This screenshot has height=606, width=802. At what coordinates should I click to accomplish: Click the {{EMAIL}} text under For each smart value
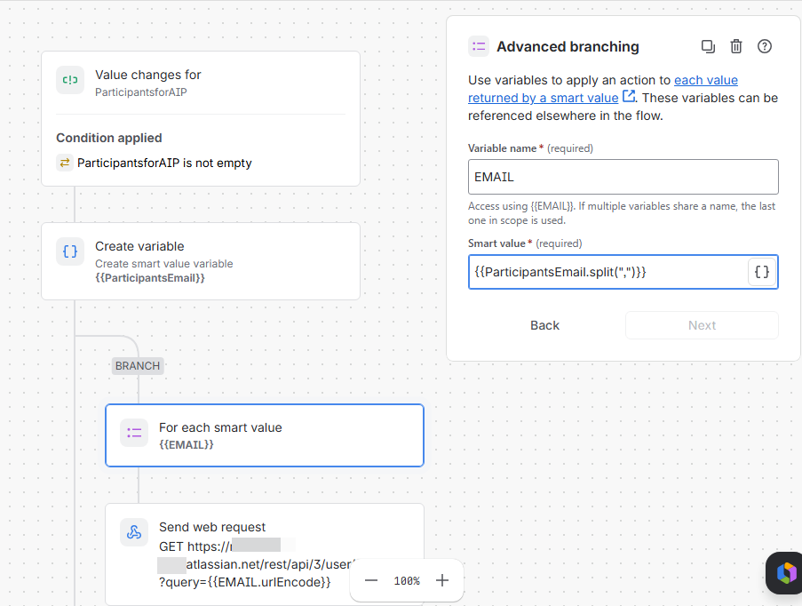click(x=187, y=445)
